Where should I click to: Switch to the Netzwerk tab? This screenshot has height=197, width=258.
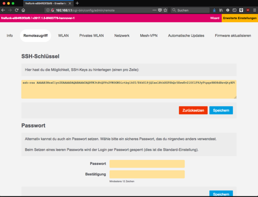coord(122,36)
